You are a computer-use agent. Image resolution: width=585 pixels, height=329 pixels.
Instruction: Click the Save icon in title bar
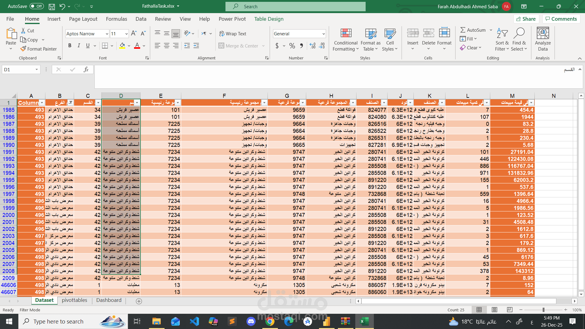[52, 6]
